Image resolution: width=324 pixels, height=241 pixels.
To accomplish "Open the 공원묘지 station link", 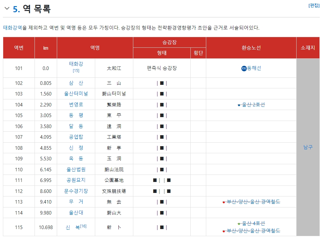I will click(76, 180).
